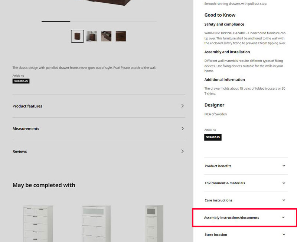Select the first dresser front-view thumbnail
The width and height of the screenshot is (297, 242).
[78, 36]
